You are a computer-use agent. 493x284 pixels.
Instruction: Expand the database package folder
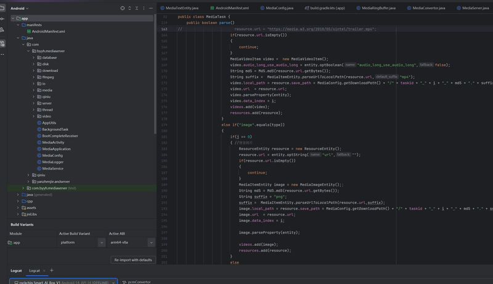34,57
